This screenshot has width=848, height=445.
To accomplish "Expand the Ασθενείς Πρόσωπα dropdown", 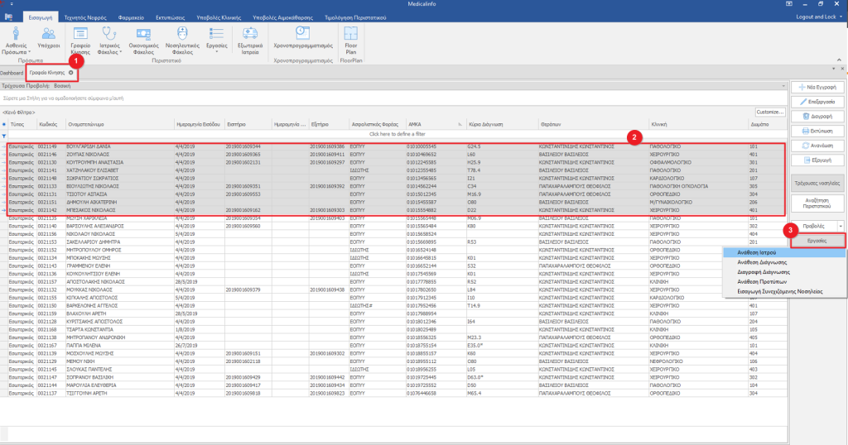I will pos(29,52).
